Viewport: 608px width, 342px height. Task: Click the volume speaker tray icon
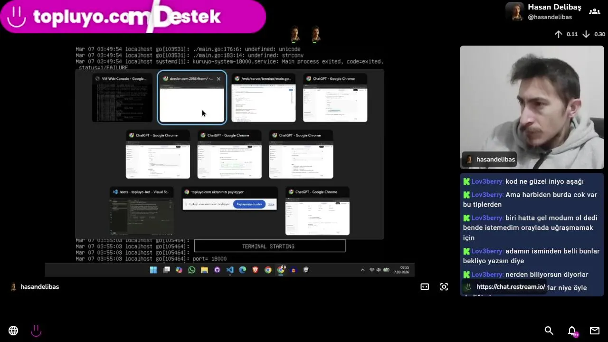[378, 270]
